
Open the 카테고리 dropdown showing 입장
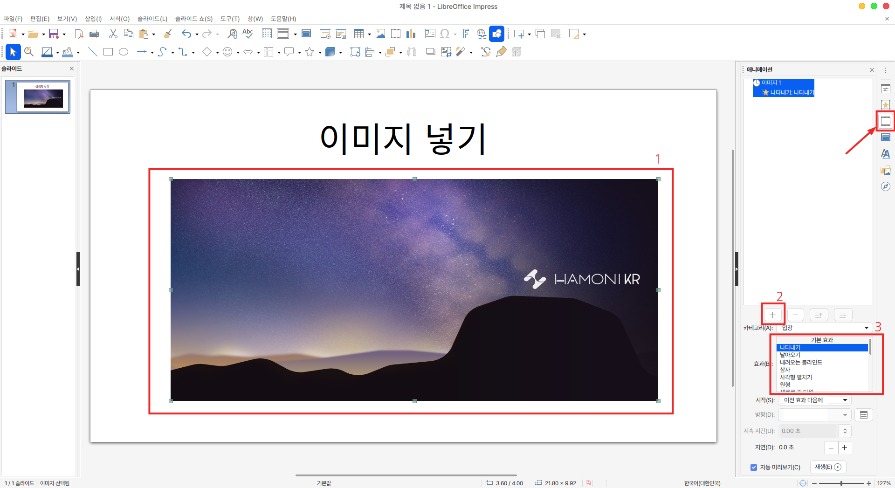click(x=824, y=328)
